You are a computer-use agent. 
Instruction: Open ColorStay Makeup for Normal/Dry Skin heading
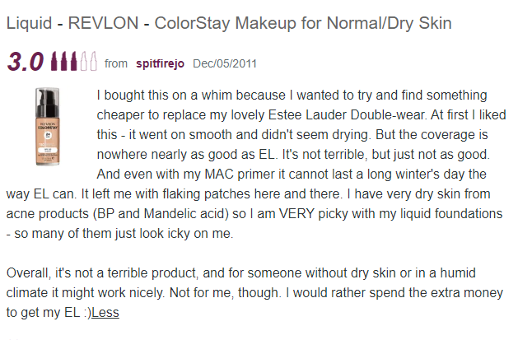[x=303, y=23]
